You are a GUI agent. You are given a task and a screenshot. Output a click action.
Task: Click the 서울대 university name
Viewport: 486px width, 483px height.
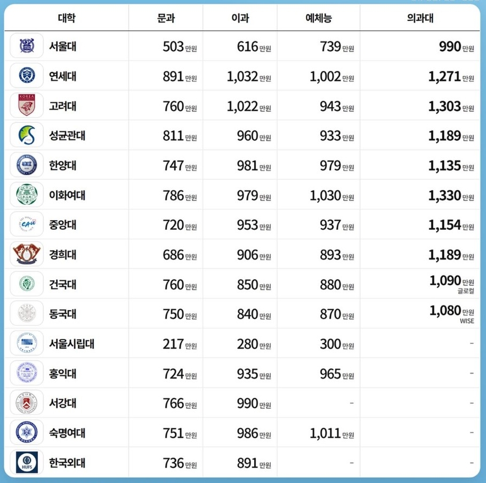[62, 46]
